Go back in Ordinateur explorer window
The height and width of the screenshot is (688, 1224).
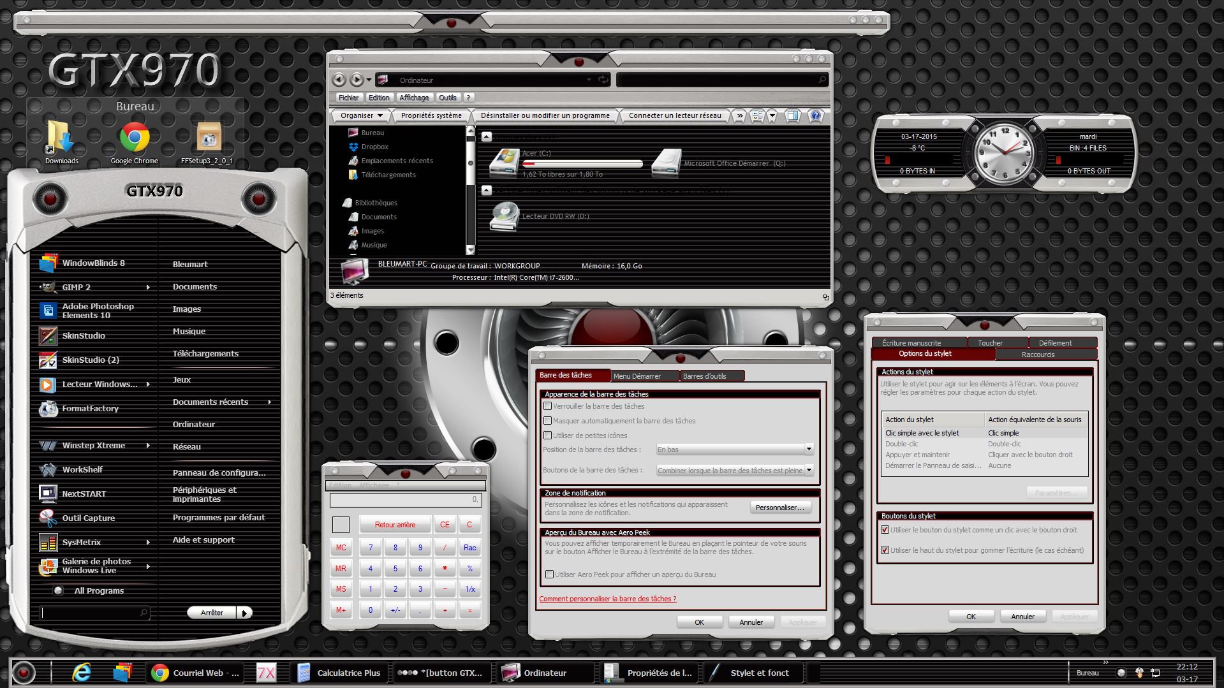pos(339,80)
